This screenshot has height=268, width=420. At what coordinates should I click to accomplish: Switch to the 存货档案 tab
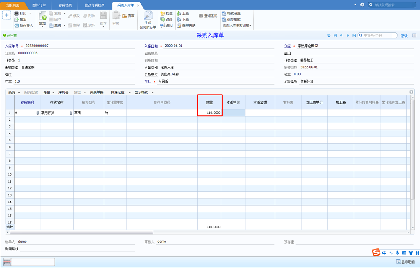[65, 5]
